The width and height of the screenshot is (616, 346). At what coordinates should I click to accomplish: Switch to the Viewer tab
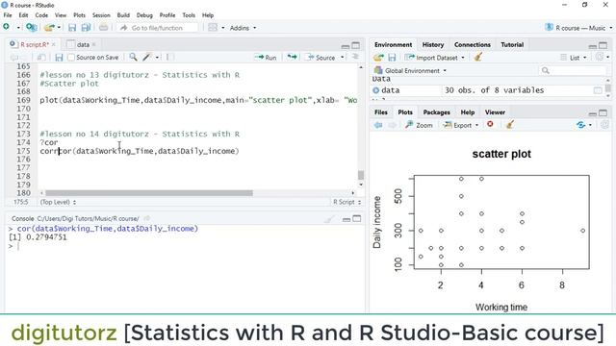(495, 112)
